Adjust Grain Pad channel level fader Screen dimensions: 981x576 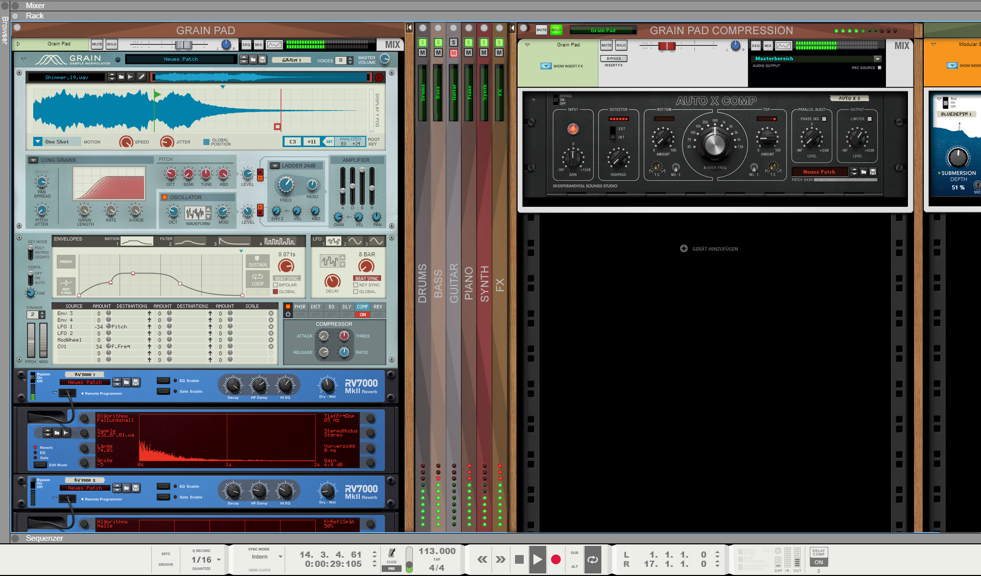click(x=184, y=45)
